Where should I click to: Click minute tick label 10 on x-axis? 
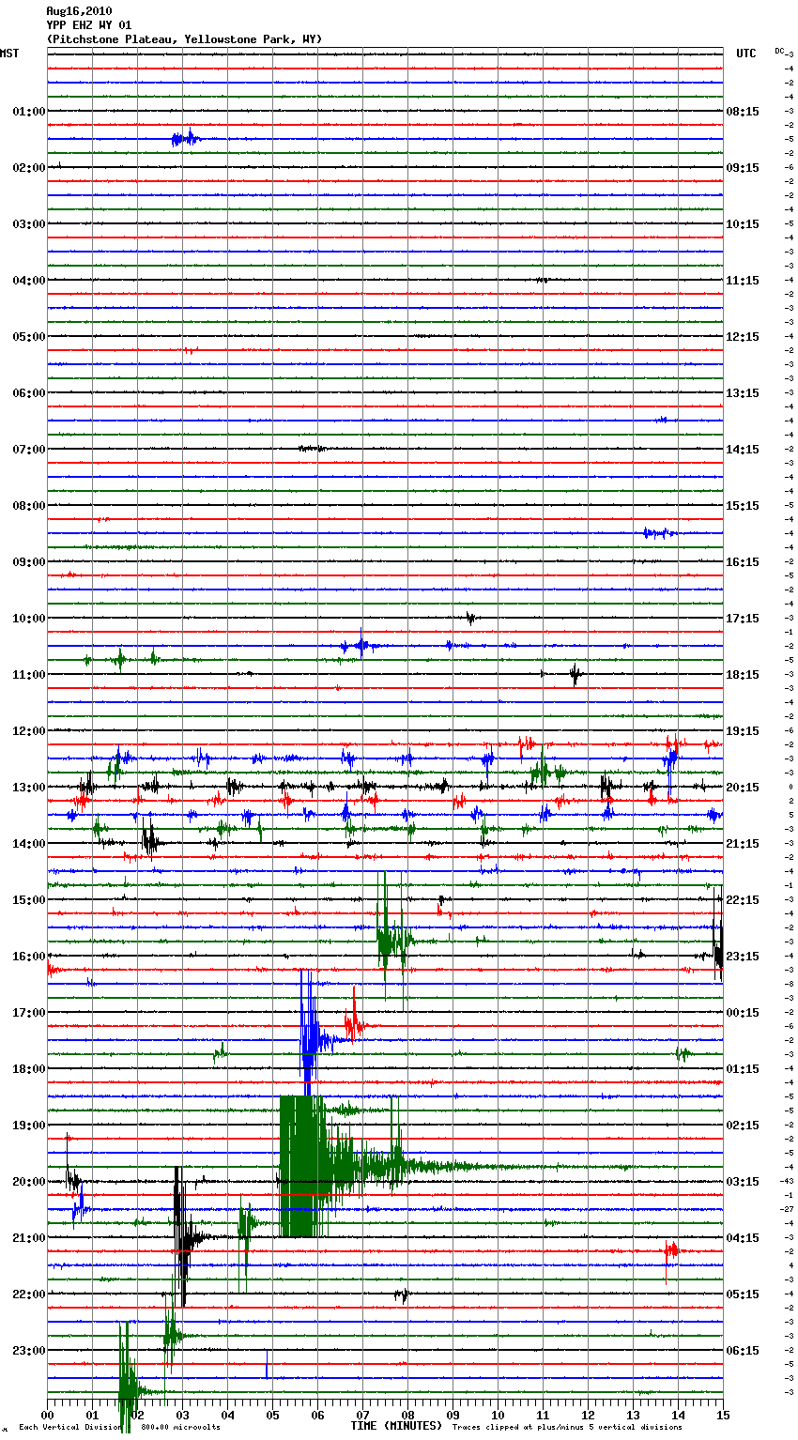(x=498, y=1415)
